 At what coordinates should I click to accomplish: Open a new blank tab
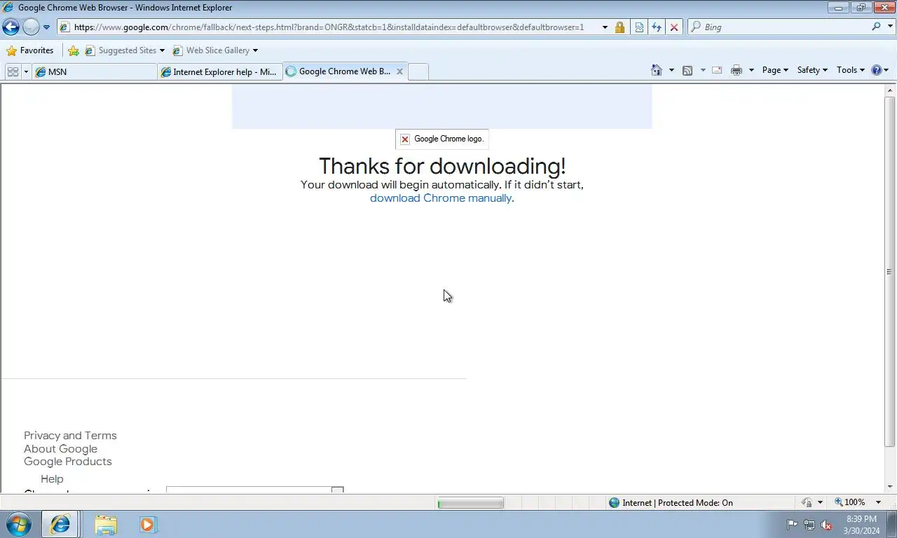click(x=418, y=71)
